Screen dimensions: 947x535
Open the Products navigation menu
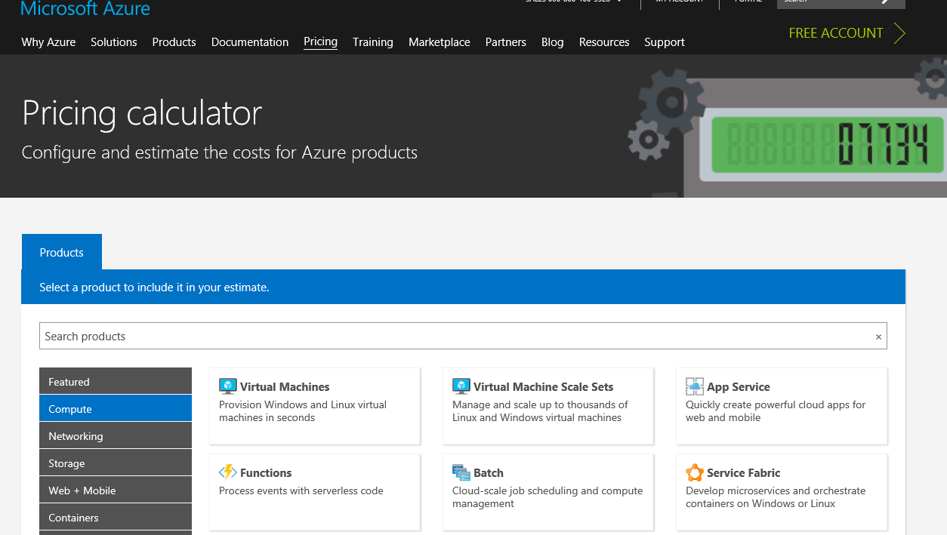(174, 42)
